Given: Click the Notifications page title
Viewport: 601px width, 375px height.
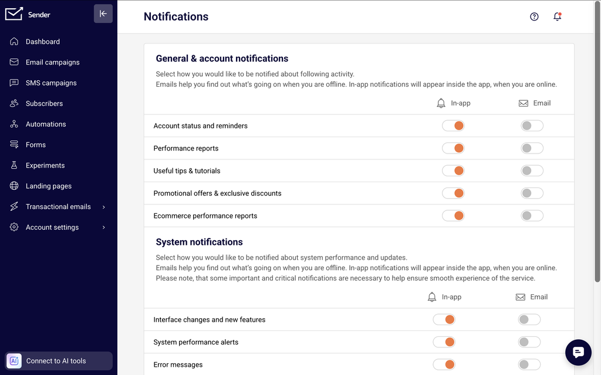Looking at the screenshot, I should (176, 16).
